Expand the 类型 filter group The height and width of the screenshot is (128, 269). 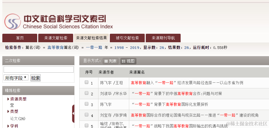[13, 112]
